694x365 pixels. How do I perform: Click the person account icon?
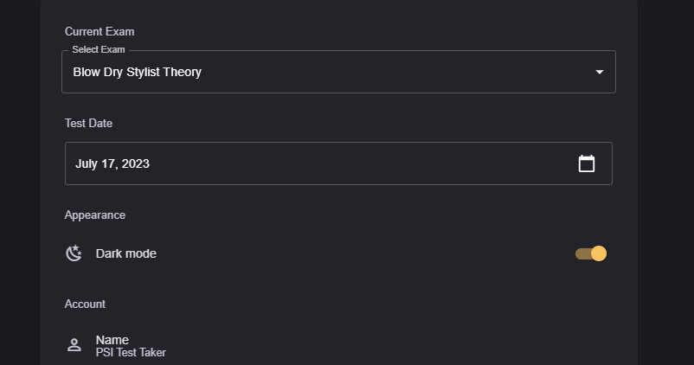(74, 345)
